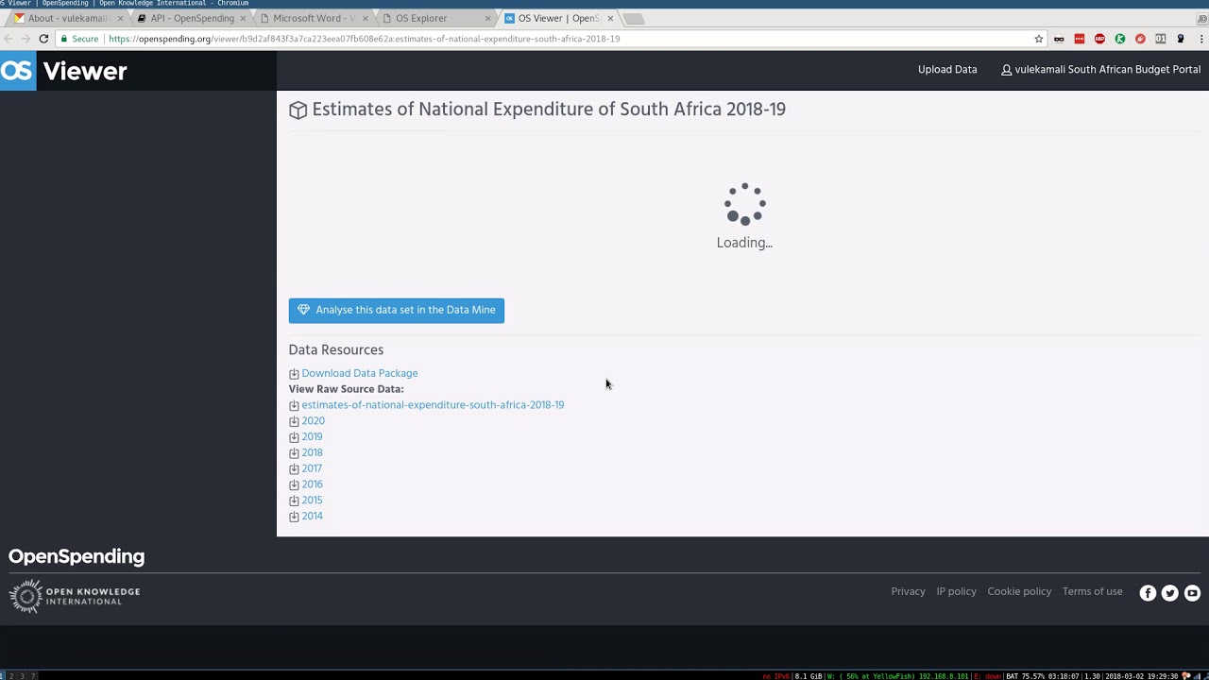Click the download icon beside 2019
The width and height of the screenshot is (1209, 680).
point(294,437)
